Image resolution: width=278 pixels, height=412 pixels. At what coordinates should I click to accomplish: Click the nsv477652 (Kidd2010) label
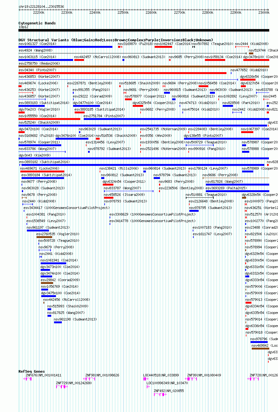pyautogui.click(x=249, y=70)
